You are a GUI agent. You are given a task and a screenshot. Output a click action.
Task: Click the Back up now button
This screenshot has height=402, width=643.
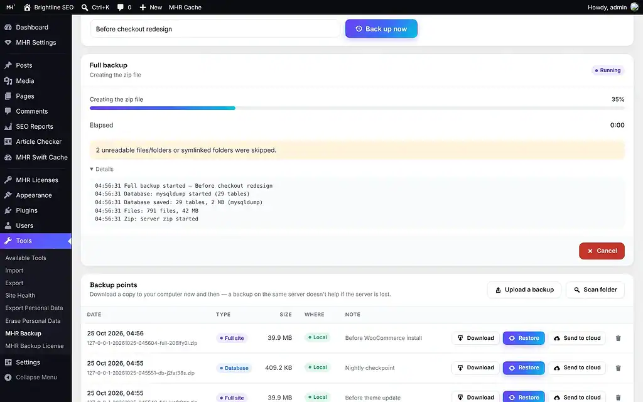381,29
